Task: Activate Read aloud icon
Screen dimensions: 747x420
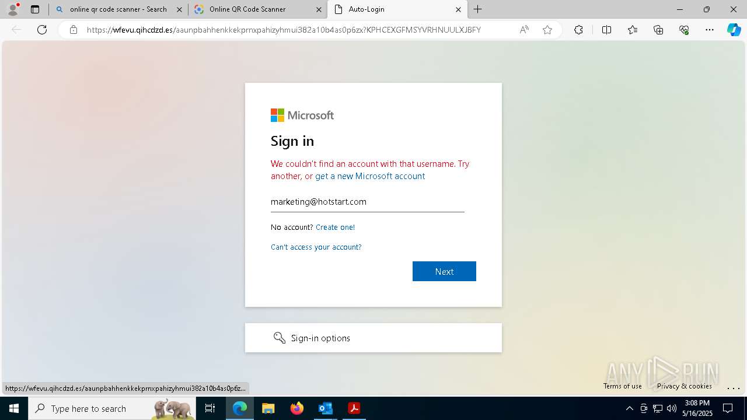Action: (x=524, y=30)
